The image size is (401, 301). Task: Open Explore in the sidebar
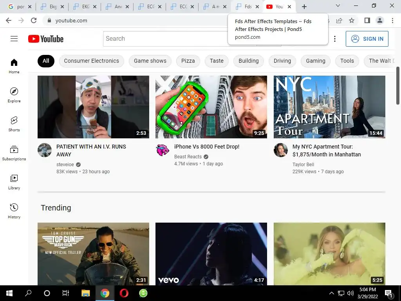(x=14, y=95)
